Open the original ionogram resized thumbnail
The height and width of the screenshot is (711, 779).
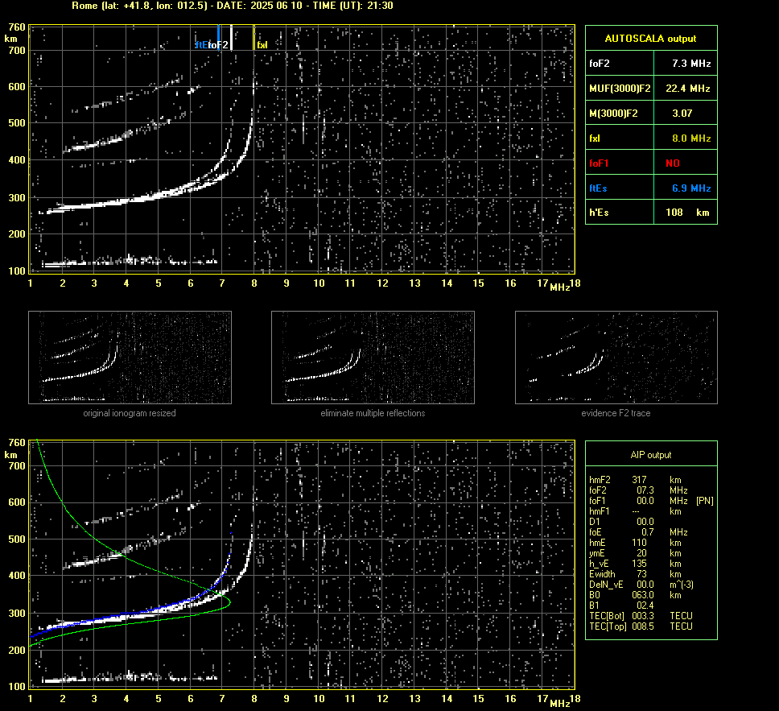[130, 358]
